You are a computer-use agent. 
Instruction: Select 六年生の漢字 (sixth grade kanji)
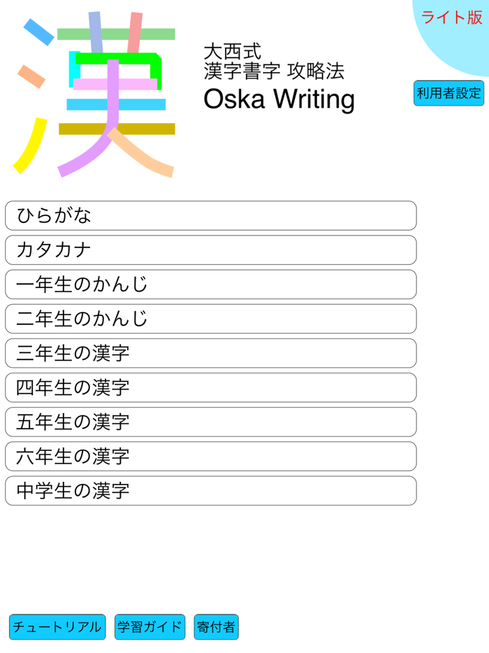210,457
